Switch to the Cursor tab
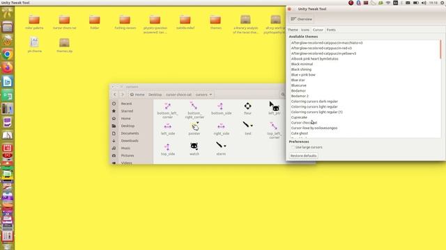Image resolution: width=446 pixels, height=250 pixels. [318, 30]
